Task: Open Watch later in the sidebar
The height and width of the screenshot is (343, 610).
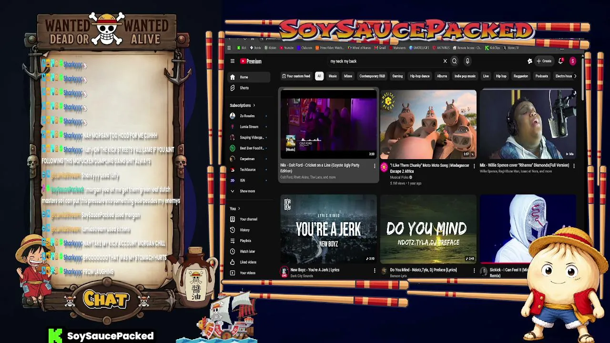Action: (249, 251)
